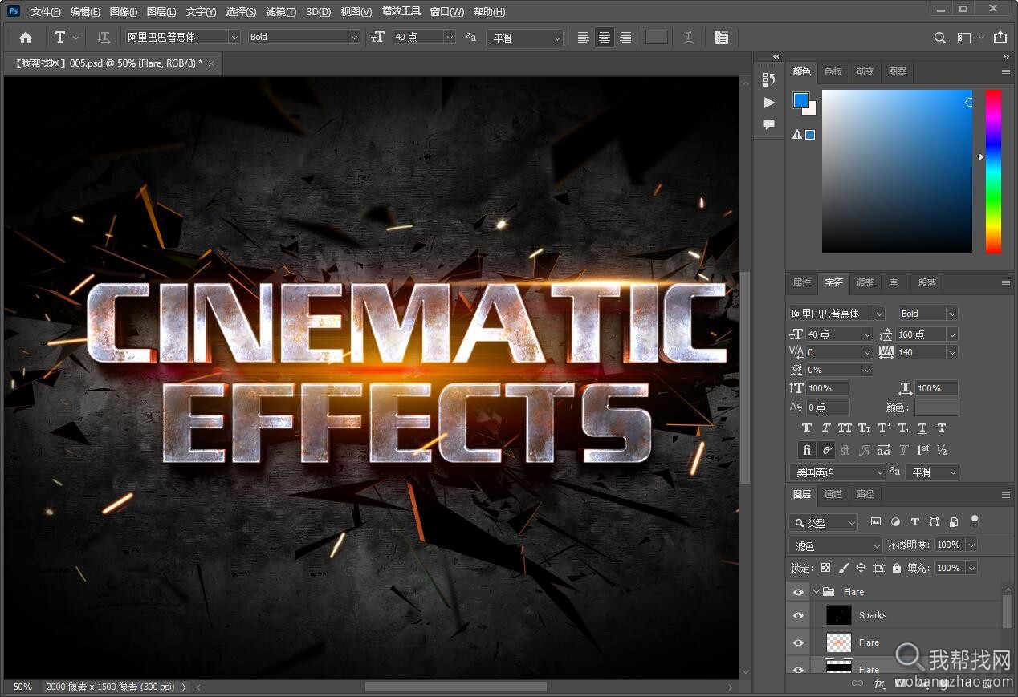Screen dimensions: 1018x697
Task: Open the search icon at top right
Action: point(940,37)
